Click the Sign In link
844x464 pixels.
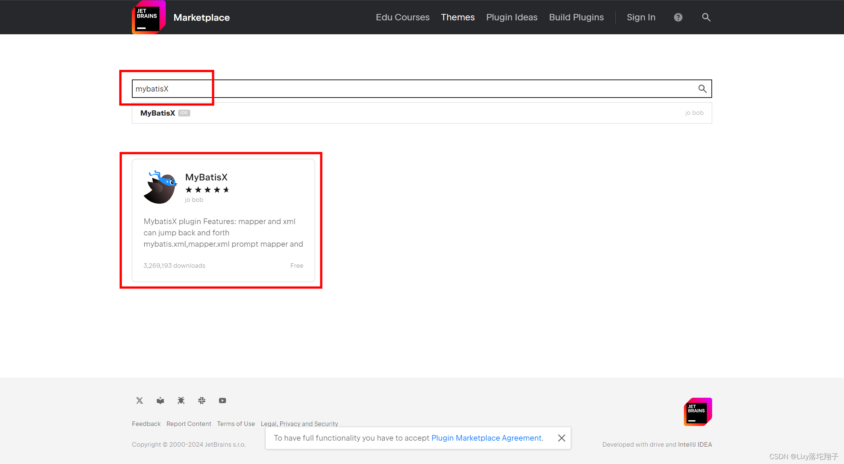coord(641,17)
